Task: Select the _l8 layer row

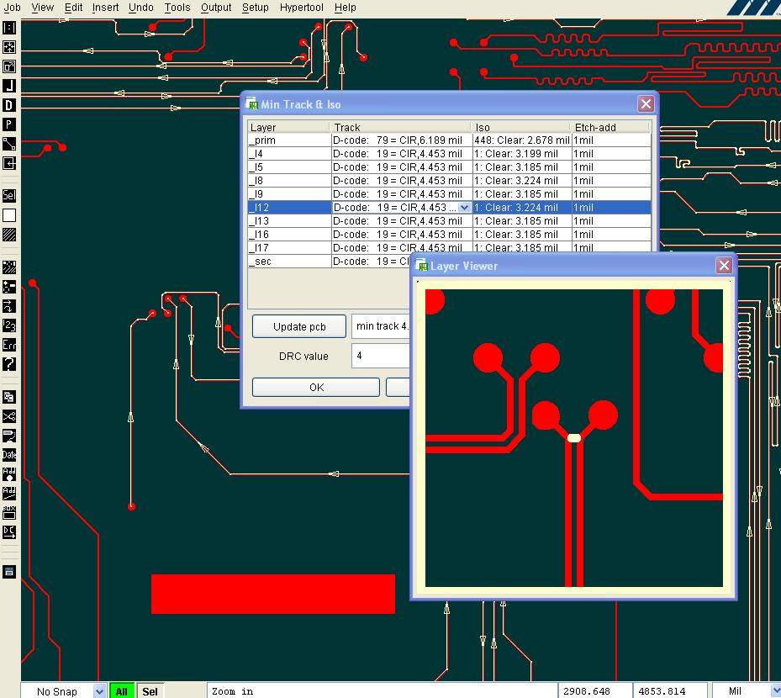Action: [449, 180]
